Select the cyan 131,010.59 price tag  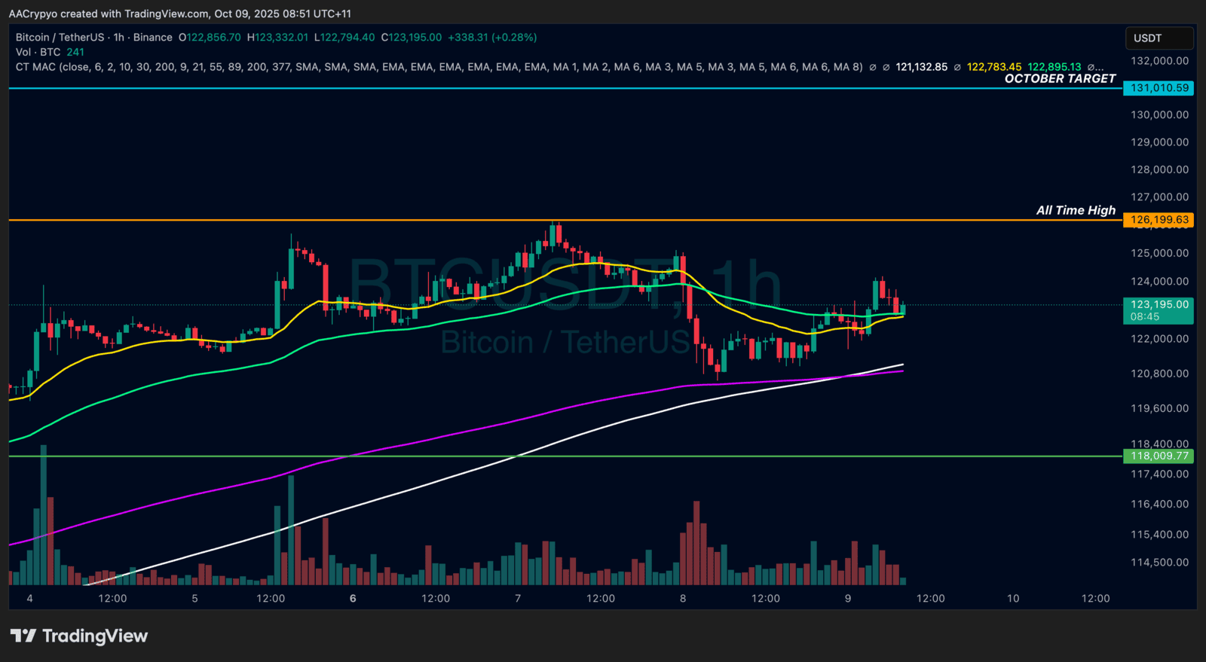tap(1159, 88)
